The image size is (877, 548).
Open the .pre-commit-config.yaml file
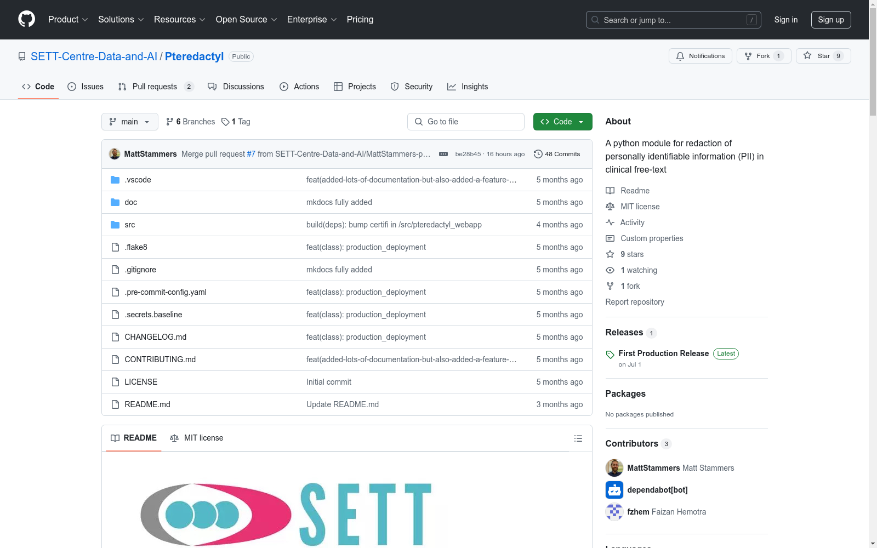(x=166, y=292)
